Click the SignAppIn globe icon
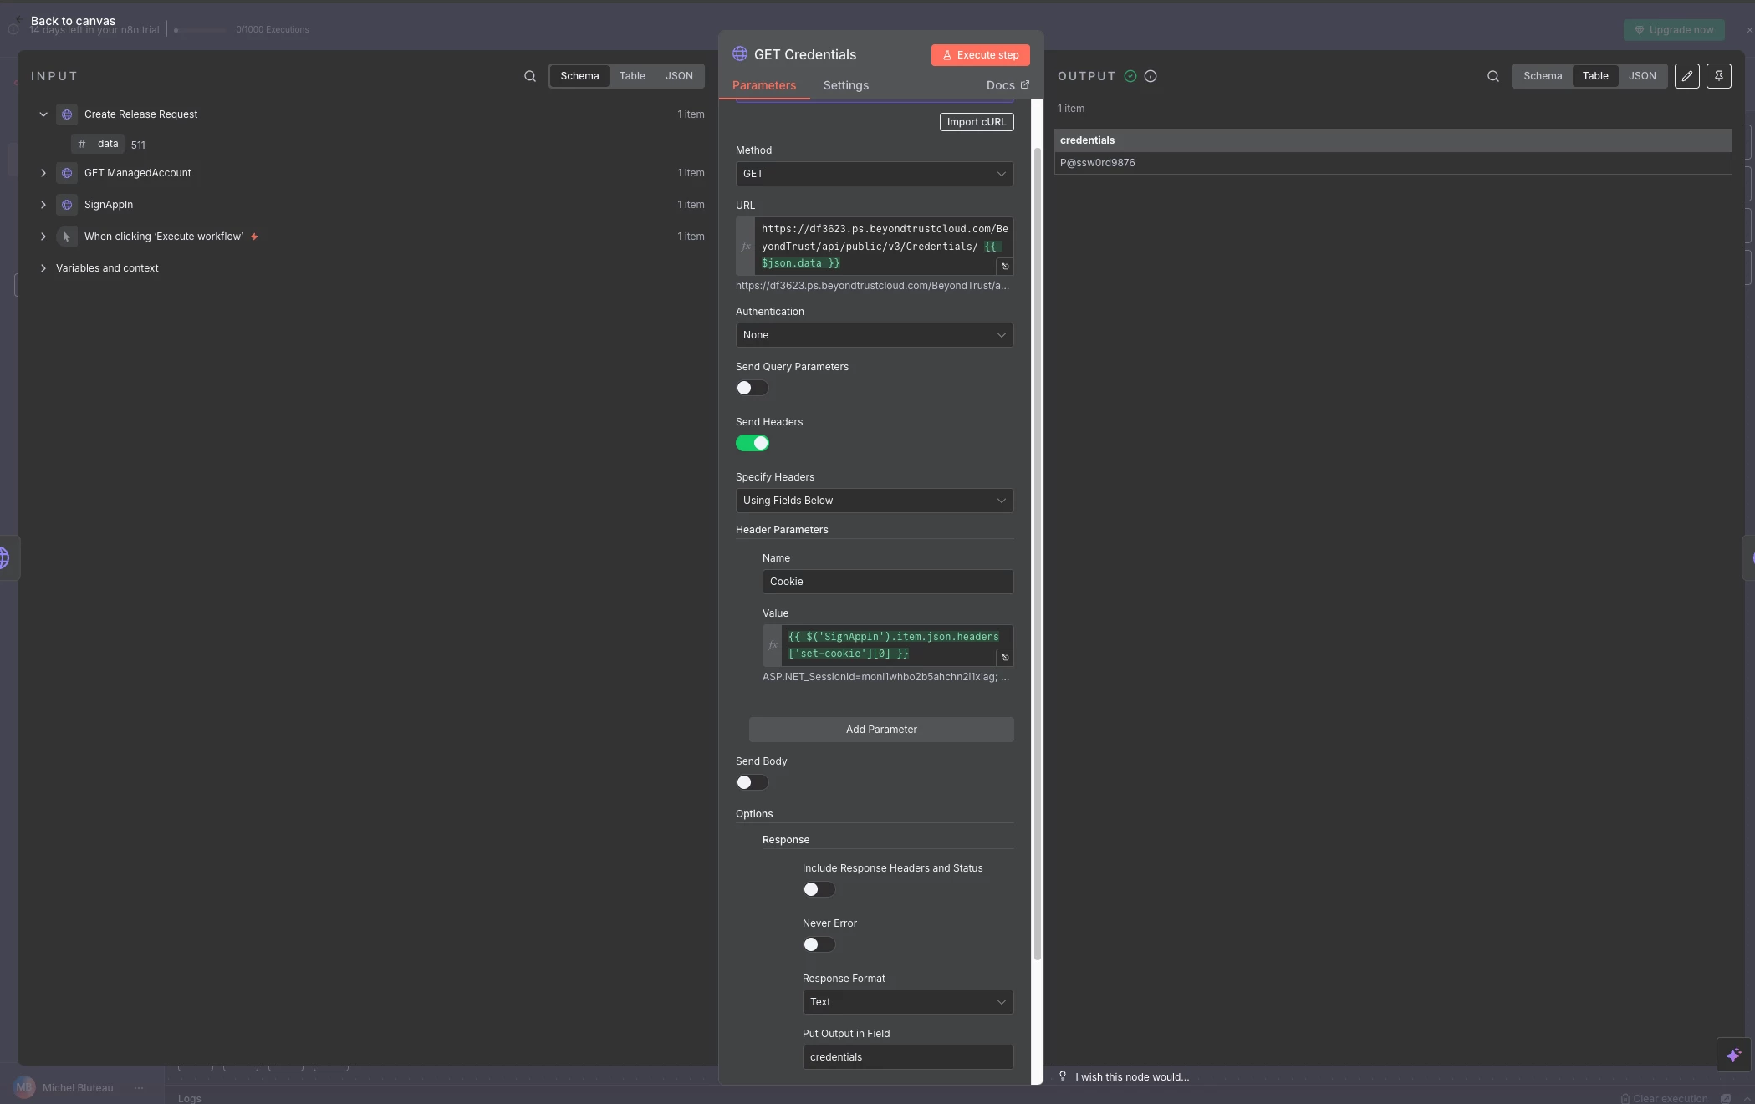The width and height of the screenshot is (1755, 1104). tap(67, 205)
